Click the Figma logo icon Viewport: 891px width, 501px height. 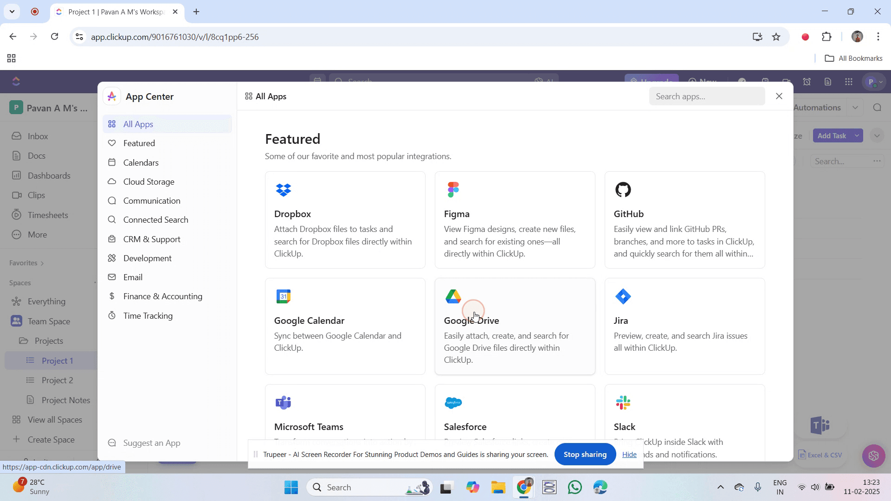pyautogui.click(x=453, y=190)
